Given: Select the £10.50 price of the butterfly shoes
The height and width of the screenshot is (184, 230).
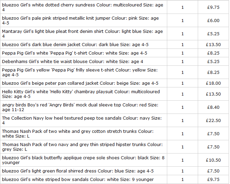Looking at the screenshot, I should point(213,160).
